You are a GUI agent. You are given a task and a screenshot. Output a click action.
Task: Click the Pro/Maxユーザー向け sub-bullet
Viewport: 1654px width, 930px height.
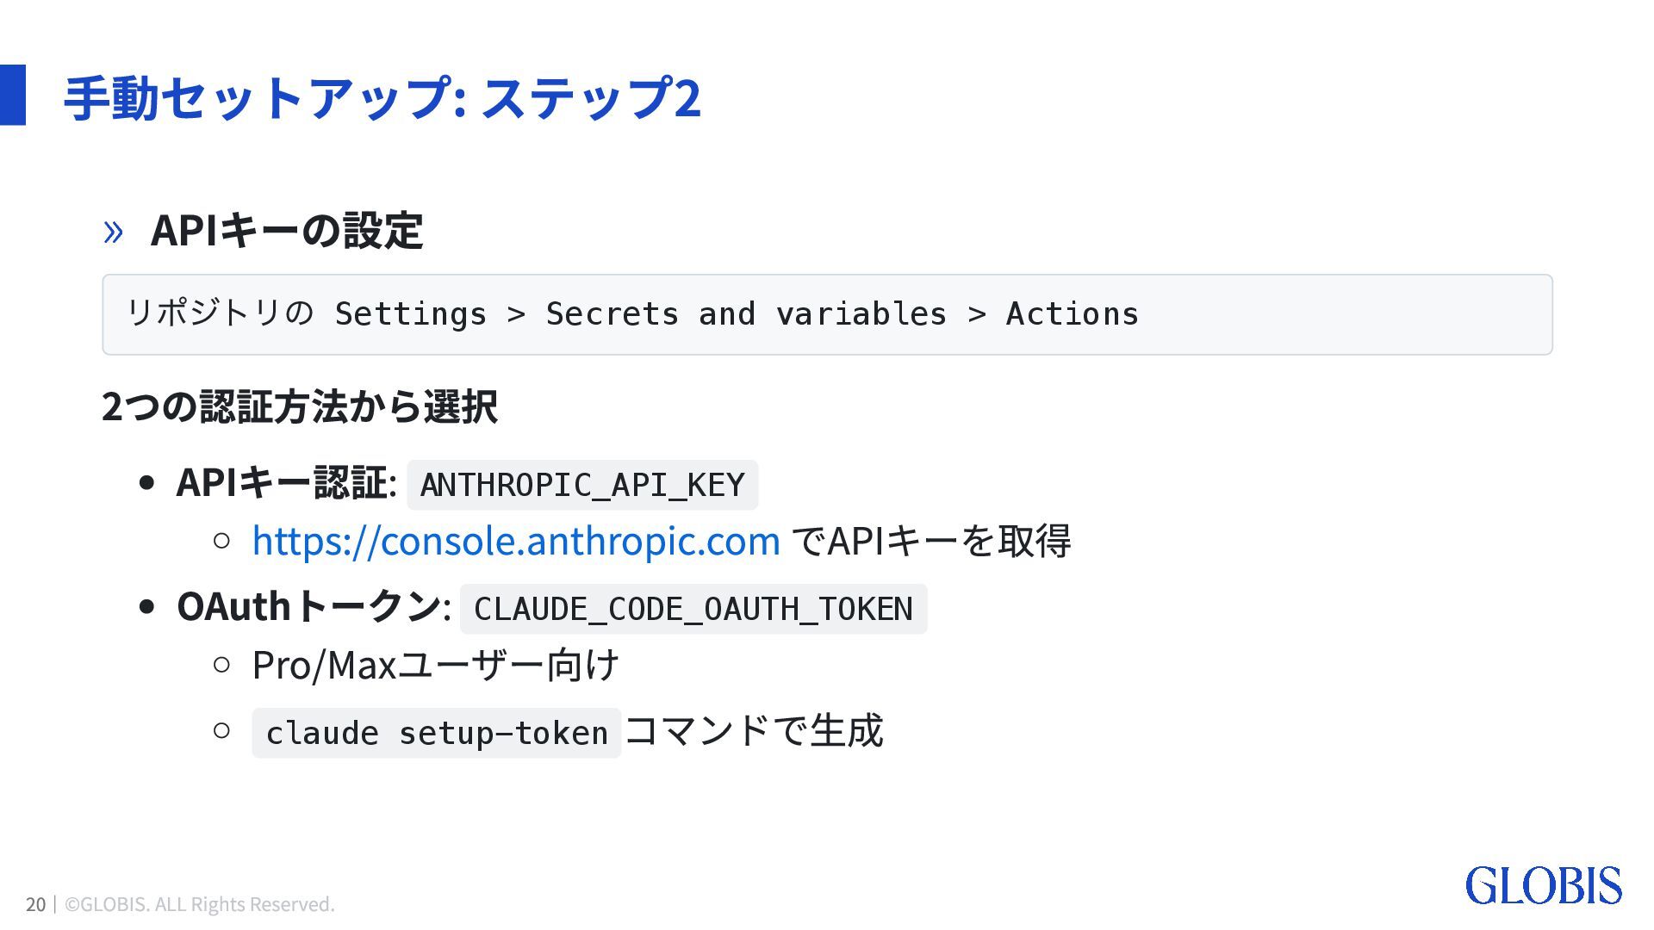[x=436, y=665]
